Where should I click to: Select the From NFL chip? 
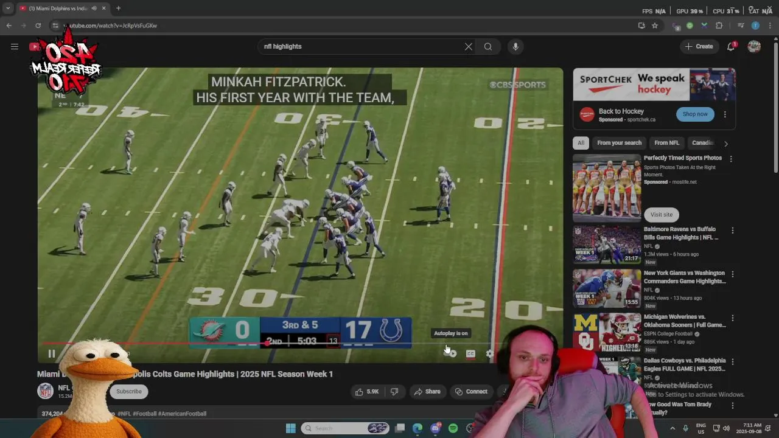666,143
